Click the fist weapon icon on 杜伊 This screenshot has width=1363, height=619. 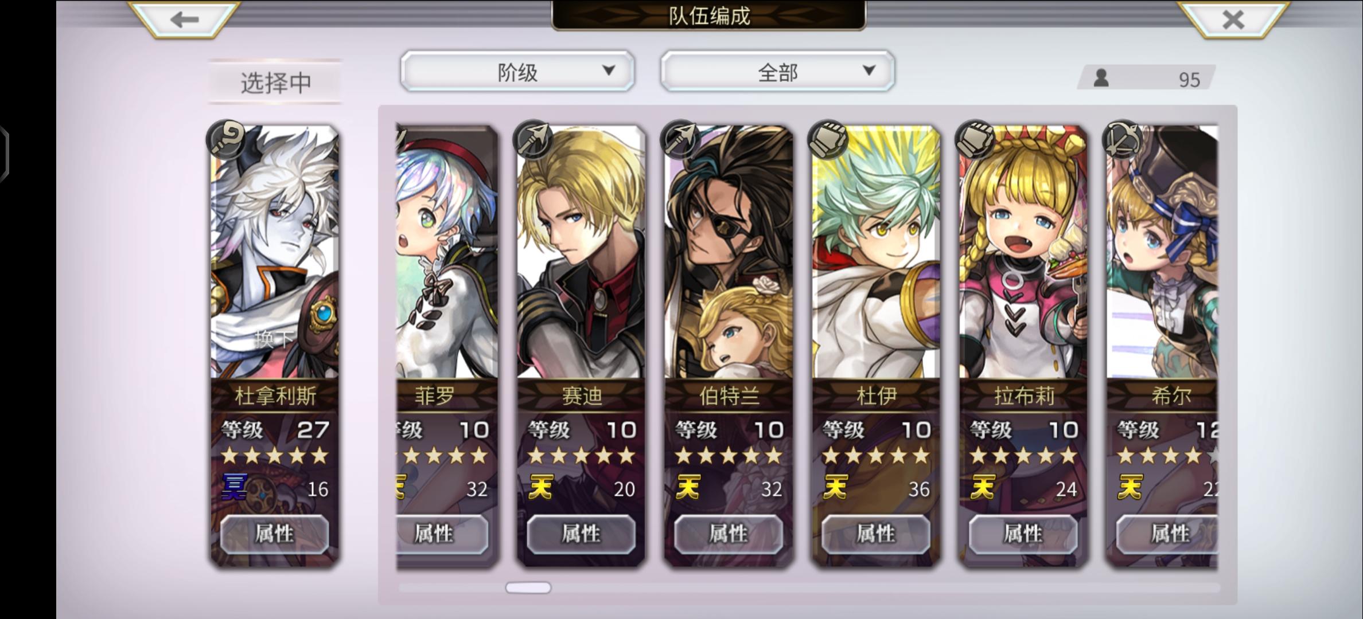(x=828, y=139)
